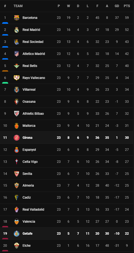Click the Valencia bat crest

[x=17, y=222]
